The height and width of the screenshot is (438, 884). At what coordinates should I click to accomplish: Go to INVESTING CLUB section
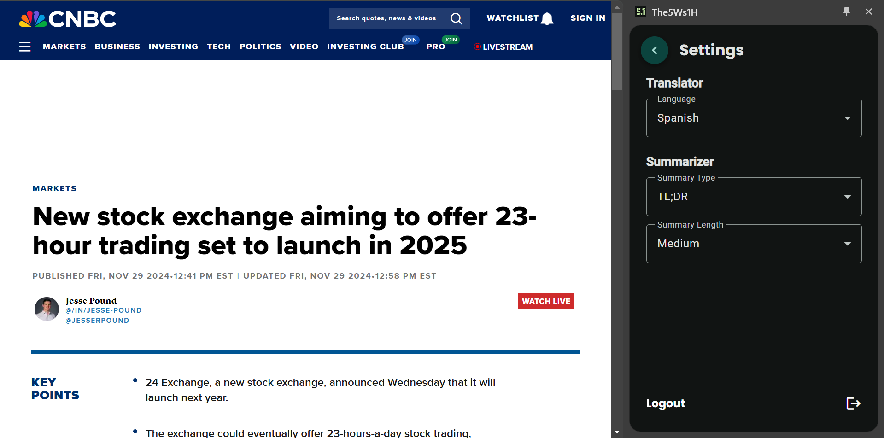365,47
